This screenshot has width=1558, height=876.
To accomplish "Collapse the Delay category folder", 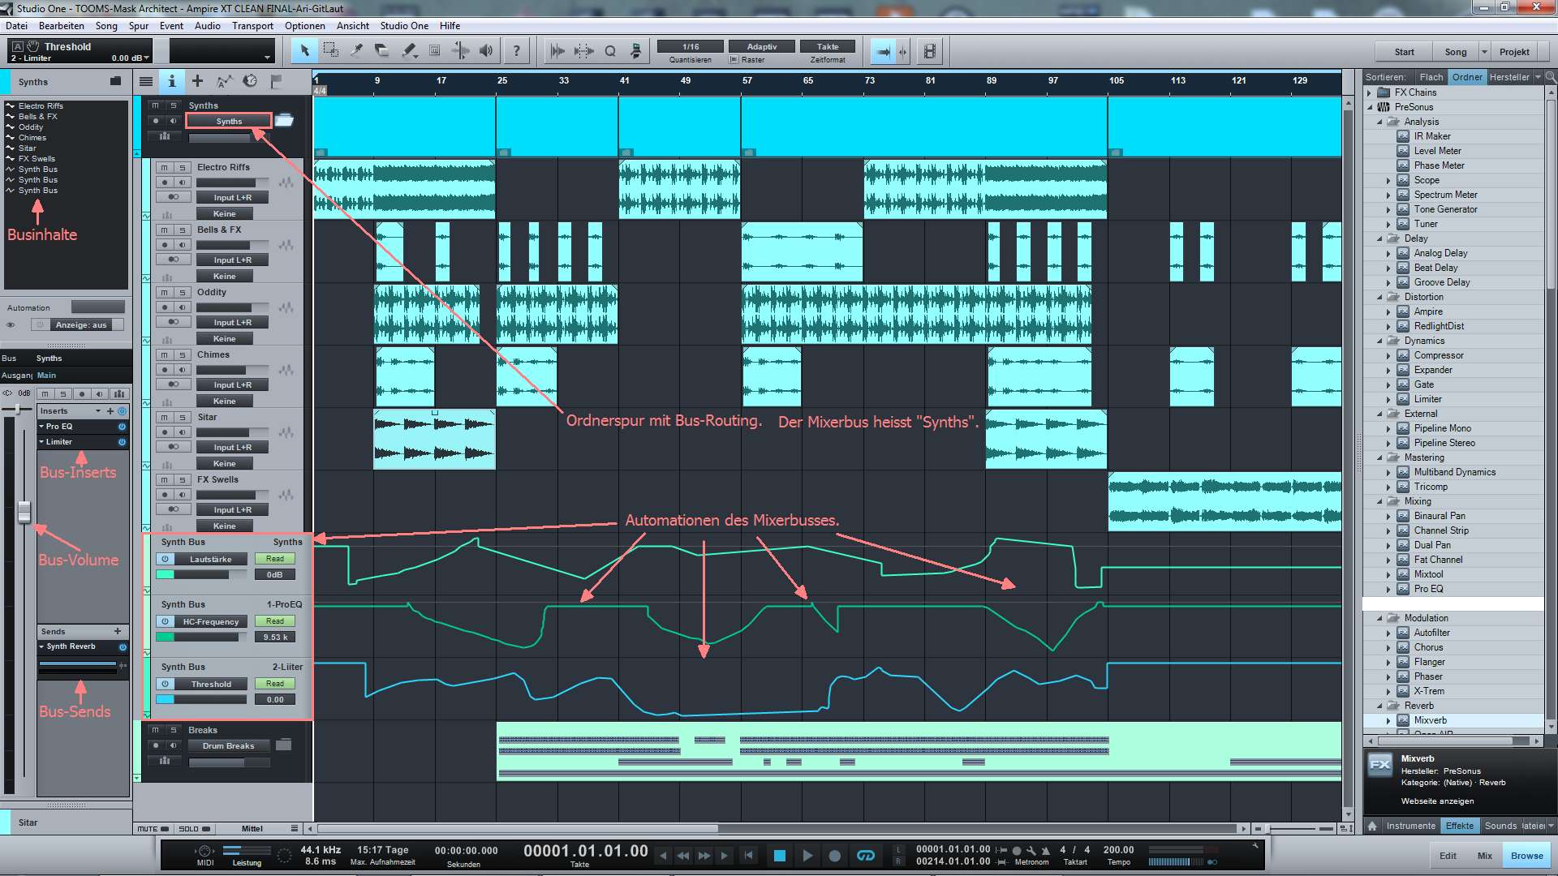I will click(x=1379, y=238).
